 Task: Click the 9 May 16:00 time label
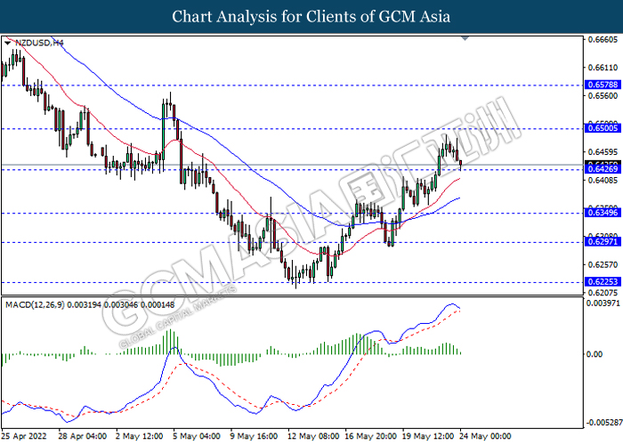(x=255, y=436)
